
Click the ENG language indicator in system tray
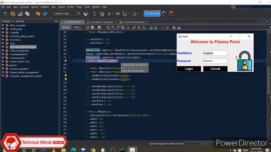click(245, 150)
